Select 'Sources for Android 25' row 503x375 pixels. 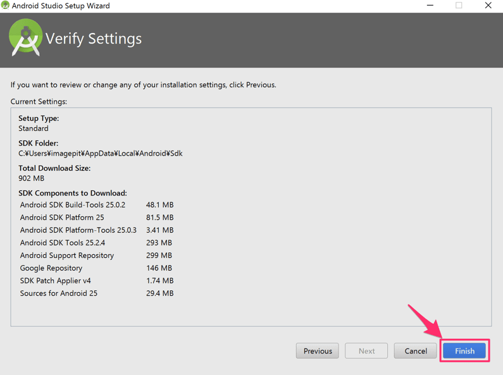(97, 293)
